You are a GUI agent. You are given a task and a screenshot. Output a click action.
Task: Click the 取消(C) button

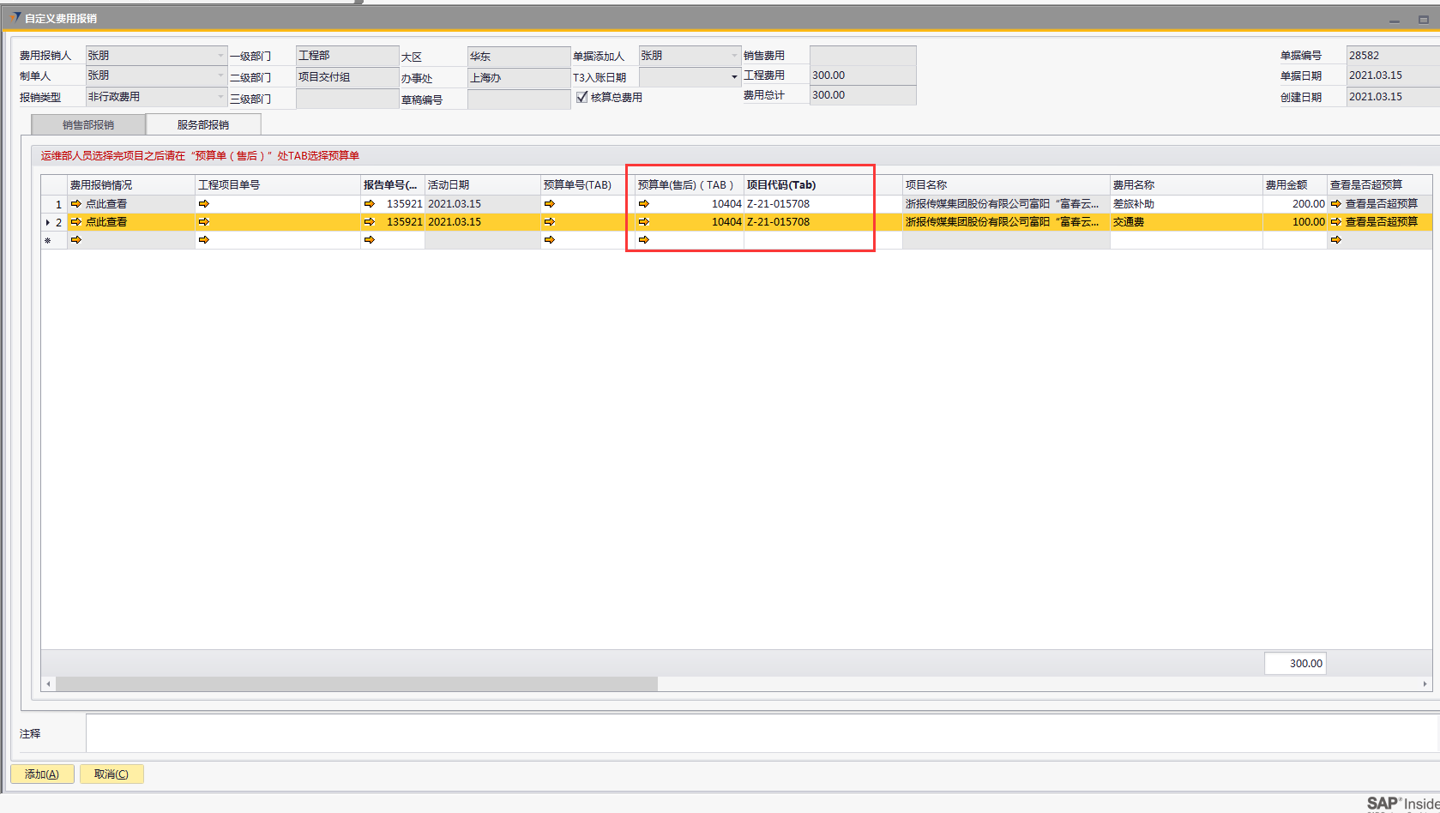(111, 774)
